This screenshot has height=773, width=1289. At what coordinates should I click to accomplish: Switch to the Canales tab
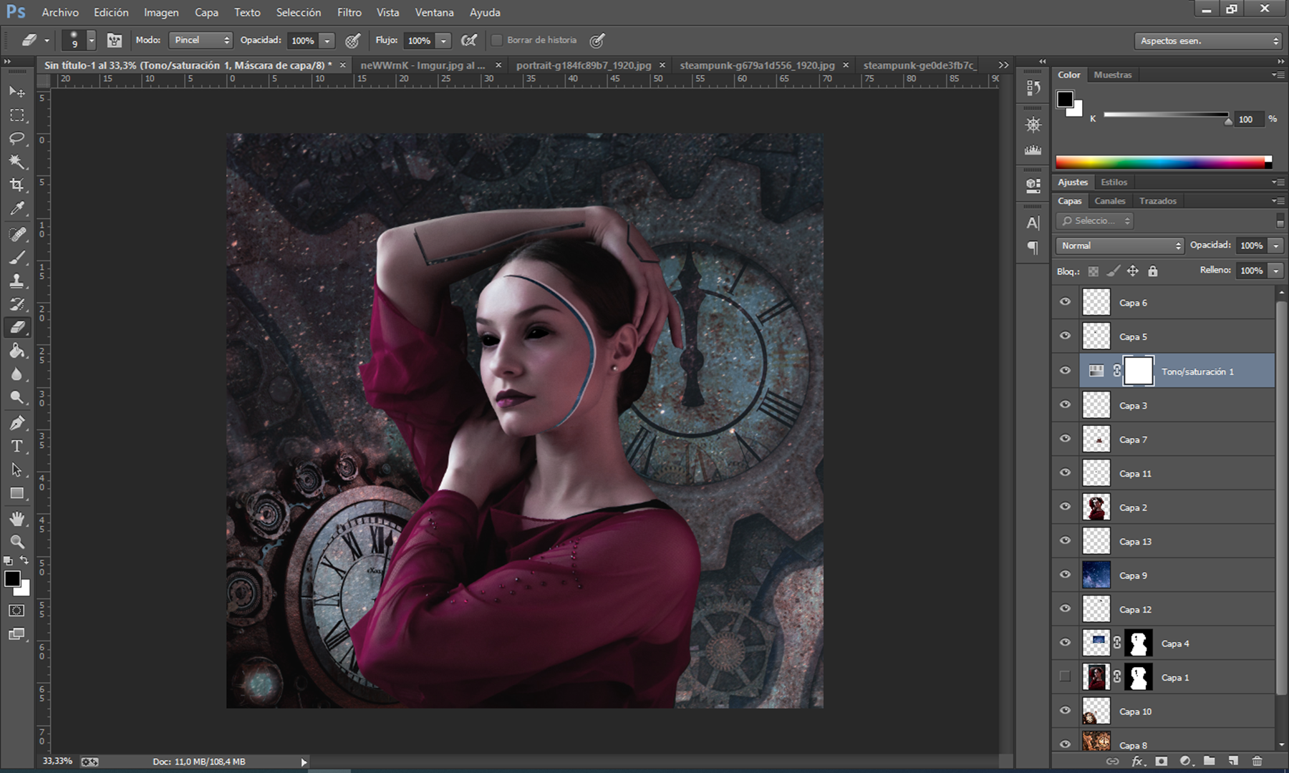1109,201
